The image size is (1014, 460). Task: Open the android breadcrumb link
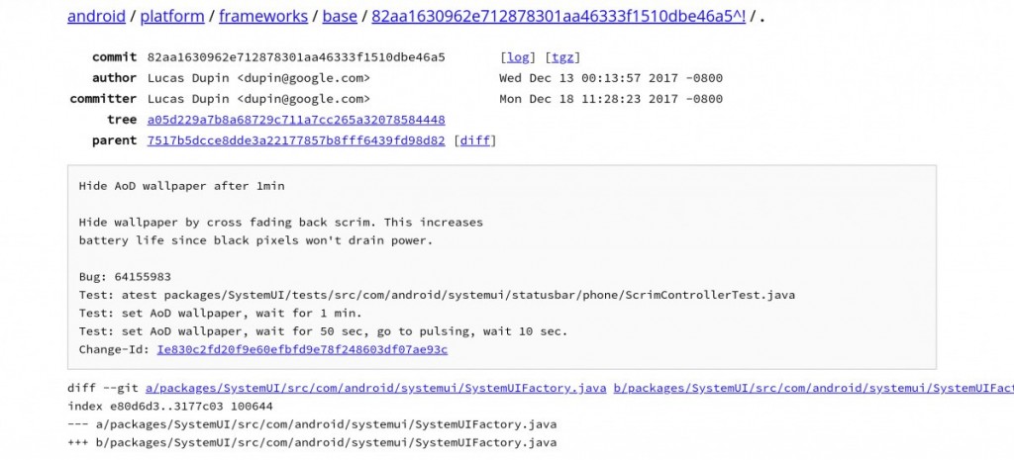96,16
